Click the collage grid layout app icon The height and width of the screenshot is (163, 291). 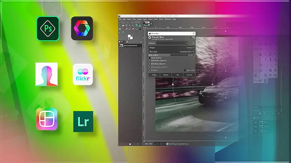(x=47, y=119)
